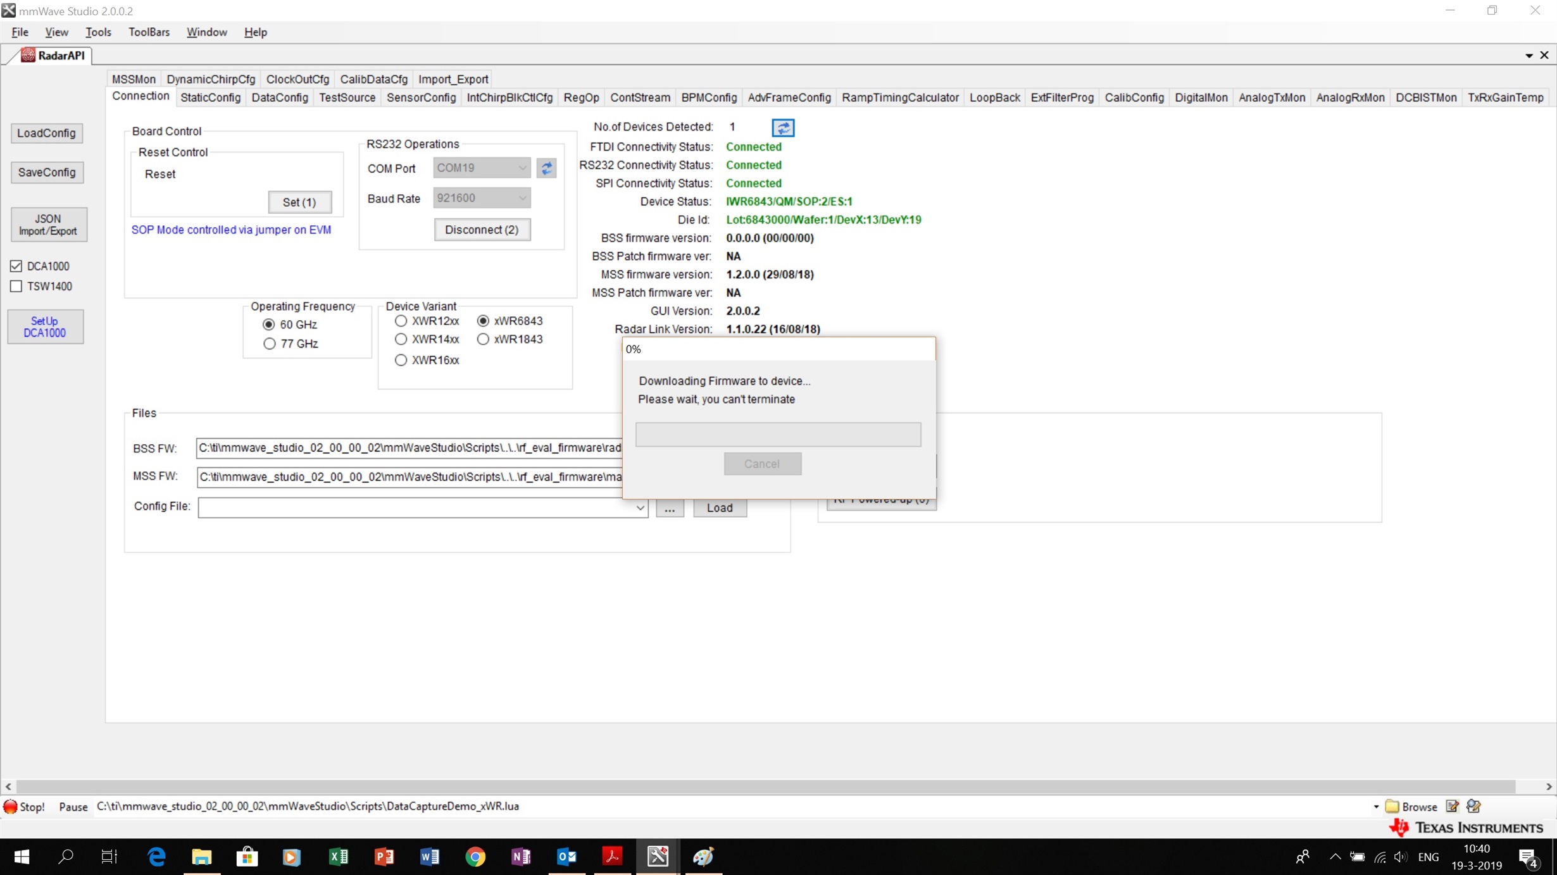Pause the running Lua script

click(x=73, y=807)
